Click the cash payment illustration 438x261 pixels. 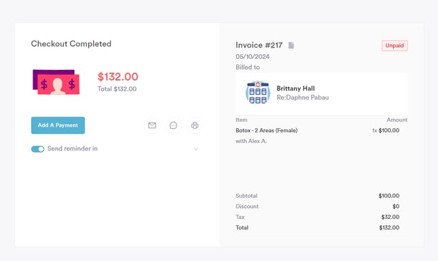(x=56, y=82)
